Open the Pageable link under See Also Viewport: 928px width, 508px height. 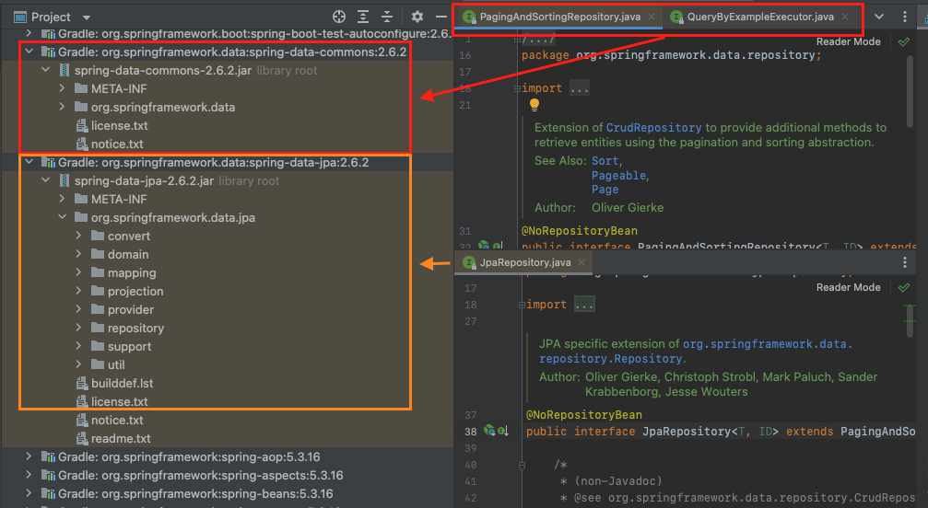pyautogui.click(x=619, y=176)
